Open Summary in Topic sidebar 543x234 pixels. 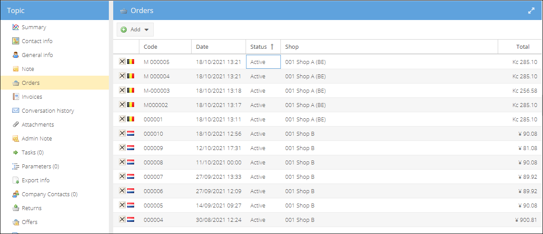pos(34,27)
